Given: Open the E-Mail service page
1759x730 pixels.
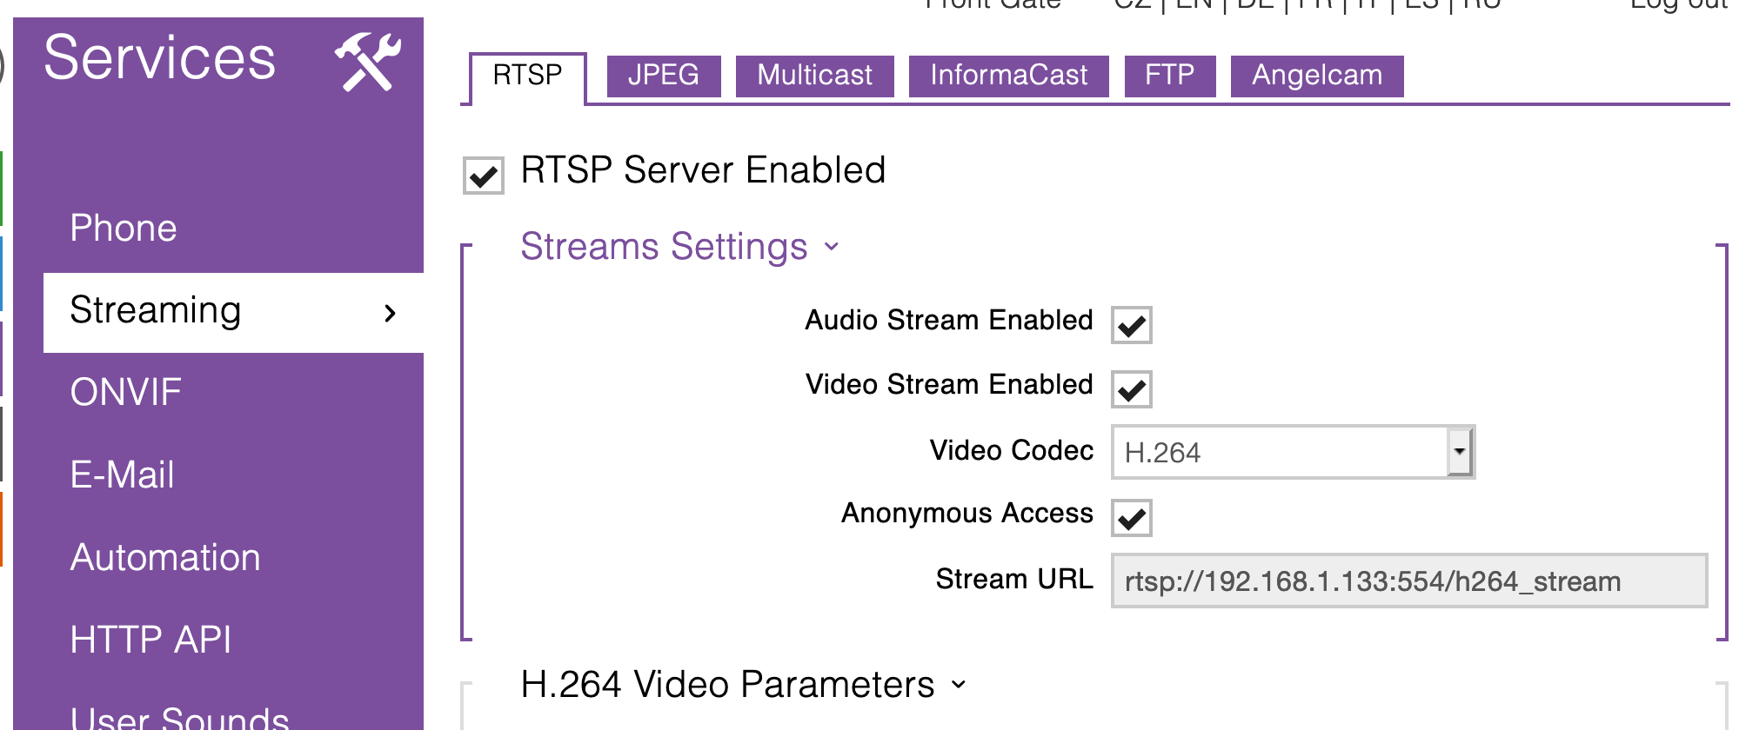Looking at the screenshot, I should (123, 475).
